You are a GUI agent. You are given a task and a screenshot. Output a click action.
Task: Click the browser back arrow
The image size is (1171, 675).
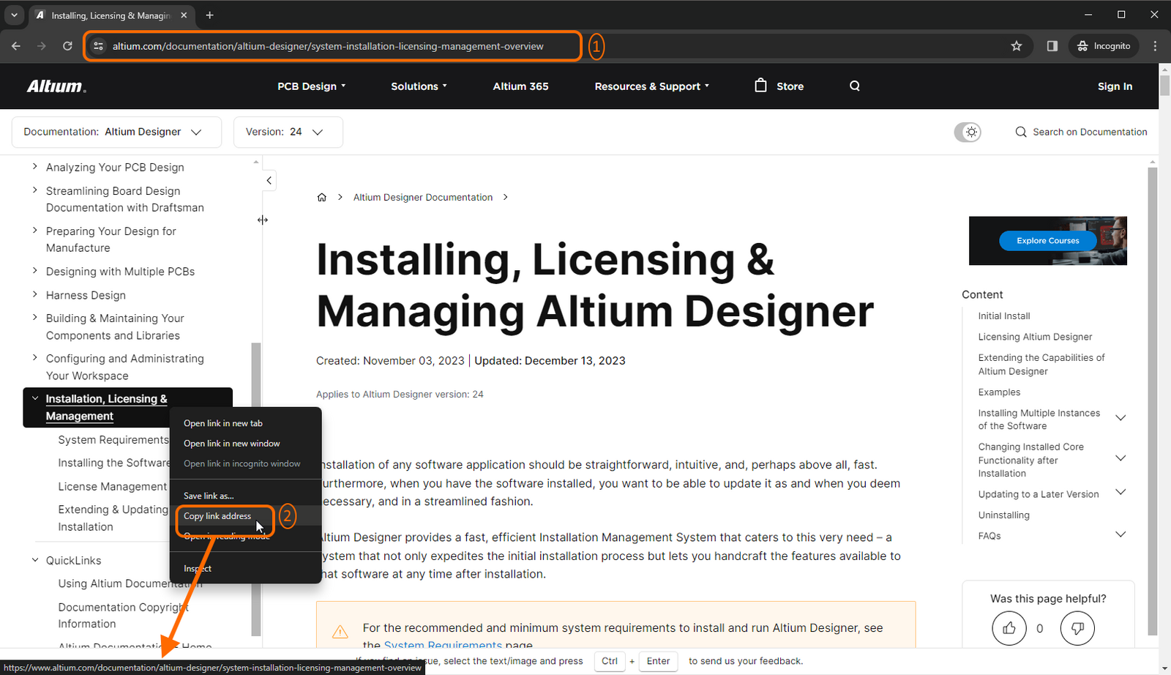[16, 46]
